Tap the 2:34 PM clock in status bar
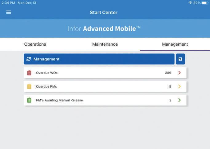The width and height of the screenshot is (210, 149). [8, 3]
